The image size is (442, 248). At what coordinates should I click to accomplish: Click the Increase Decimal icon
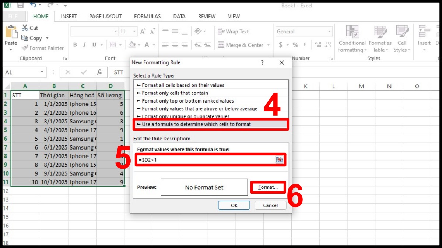[x=318, y=45]
